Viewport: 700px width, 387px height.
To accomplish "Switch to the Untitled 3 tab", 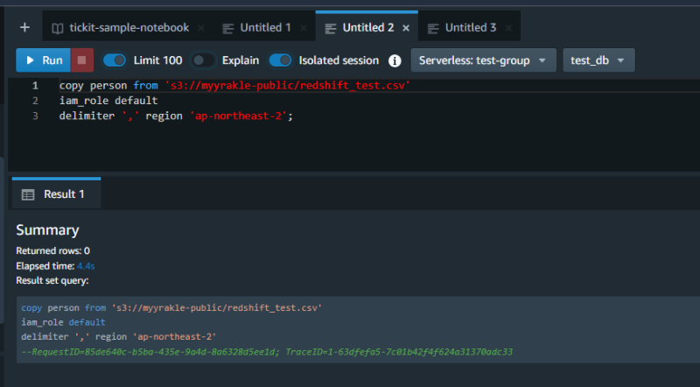I will pos(470,28).
